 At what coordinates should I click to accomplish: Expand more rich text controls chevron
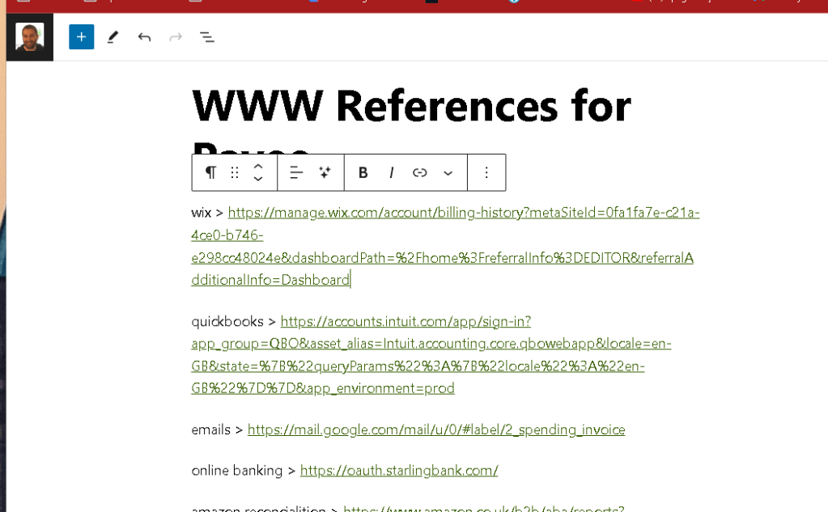448,172
